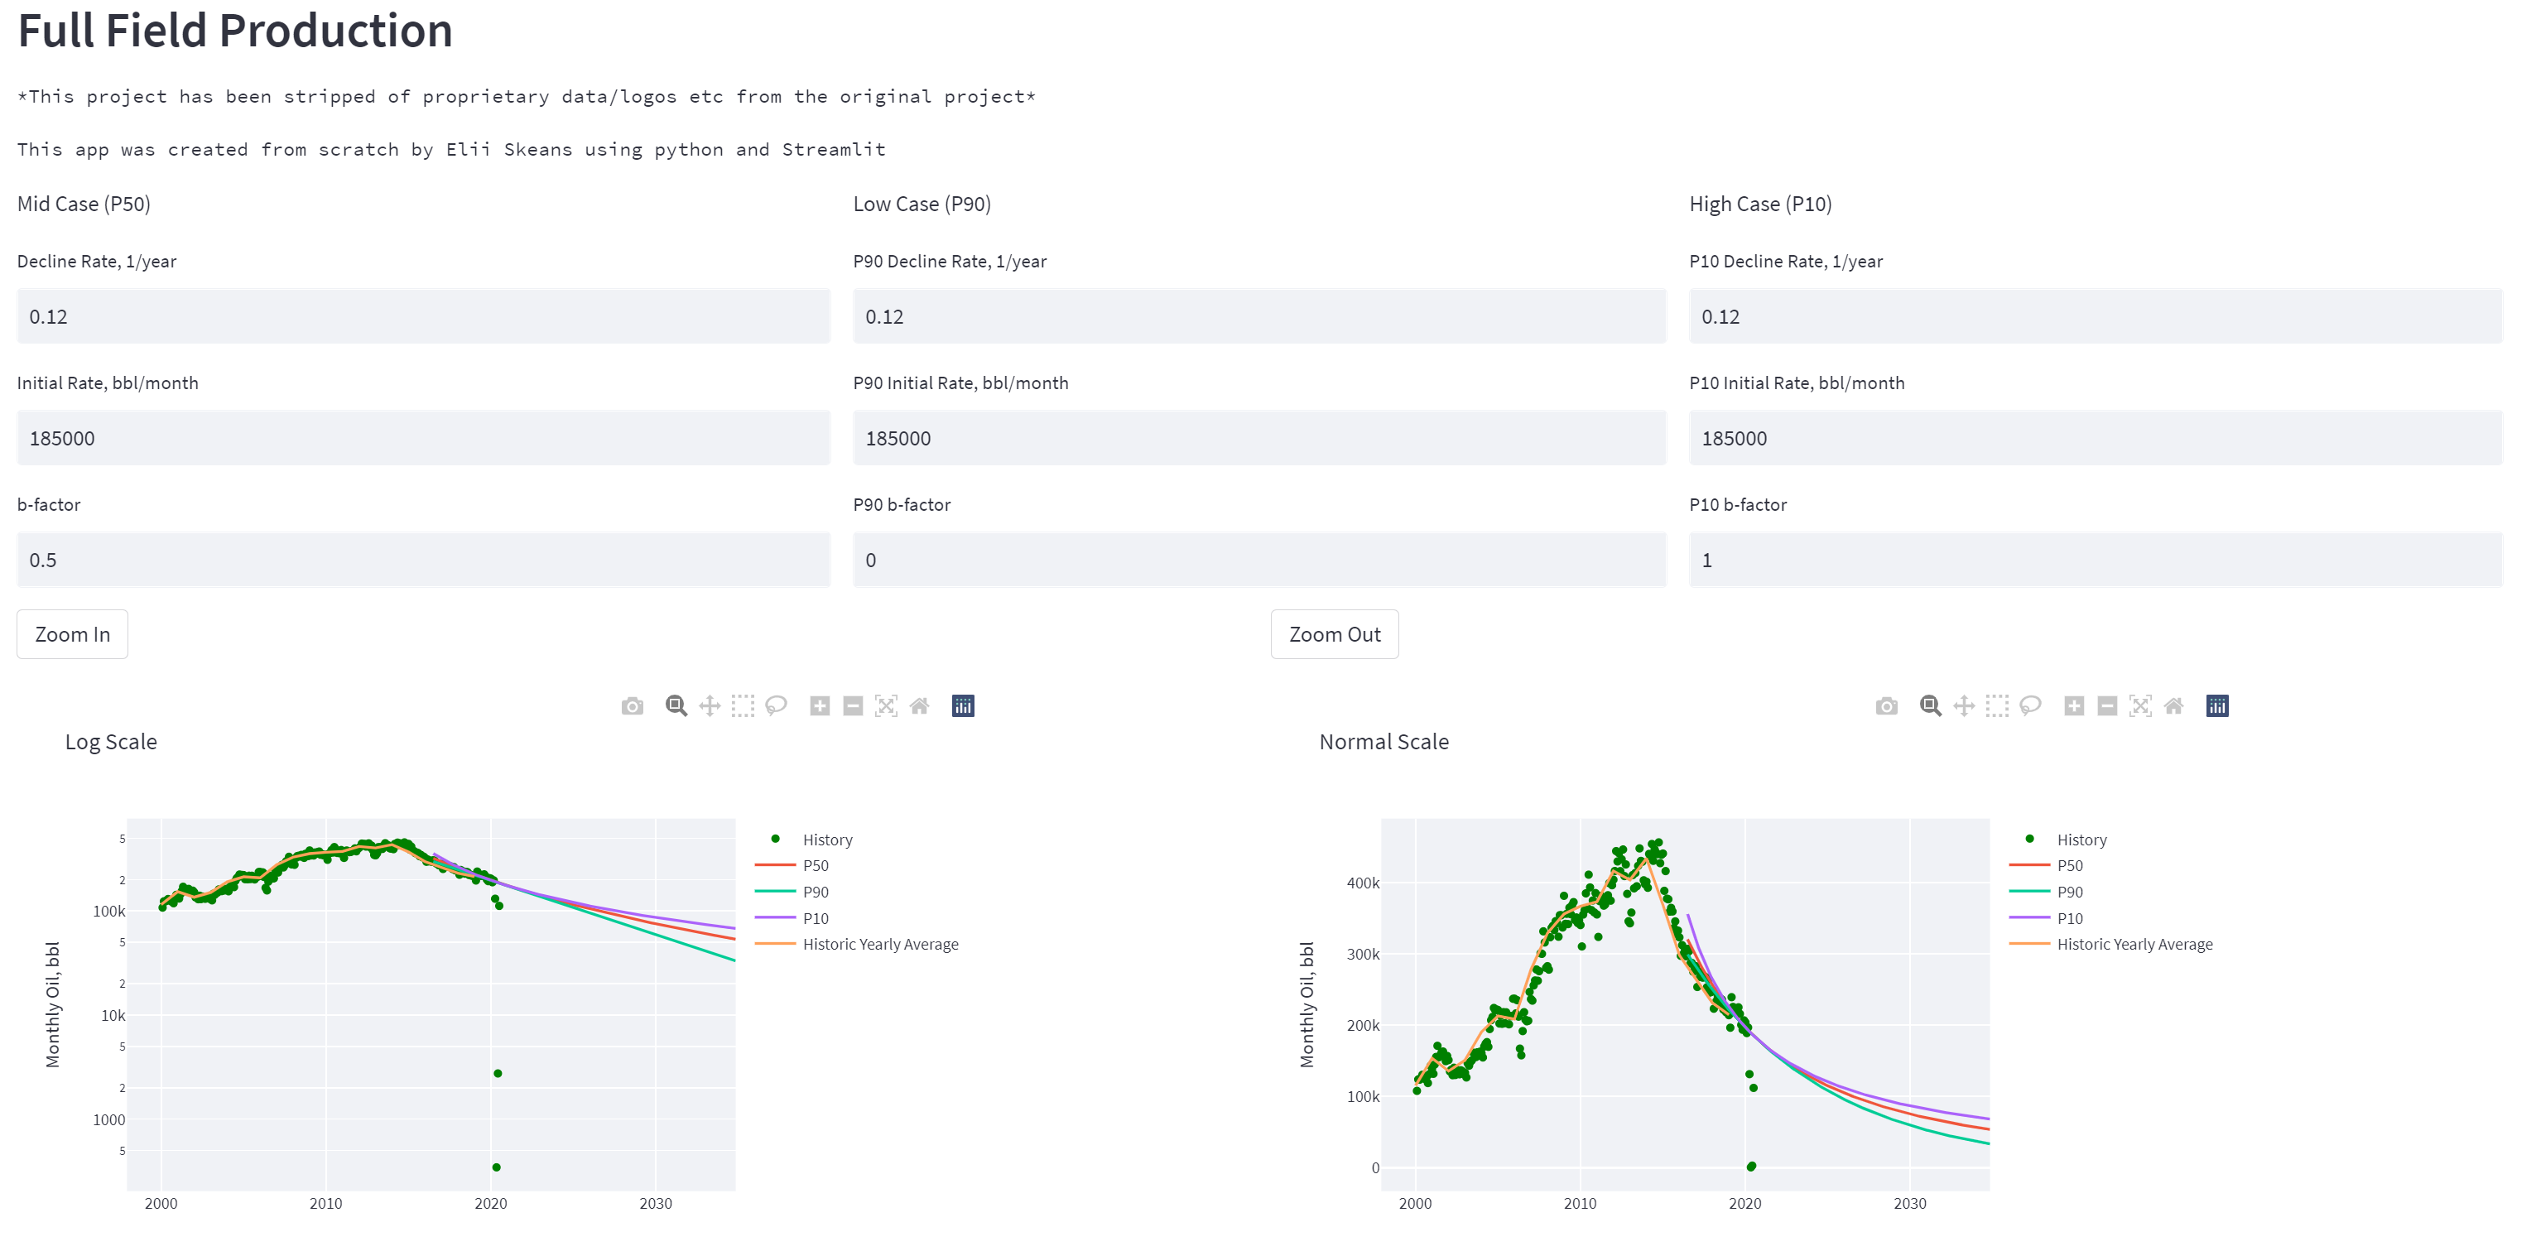The height and width of the screenshot is (1256, 2536).
Task: Toggle P90 trace in Normal Scale legend
Action: [x=2069, y=892]
